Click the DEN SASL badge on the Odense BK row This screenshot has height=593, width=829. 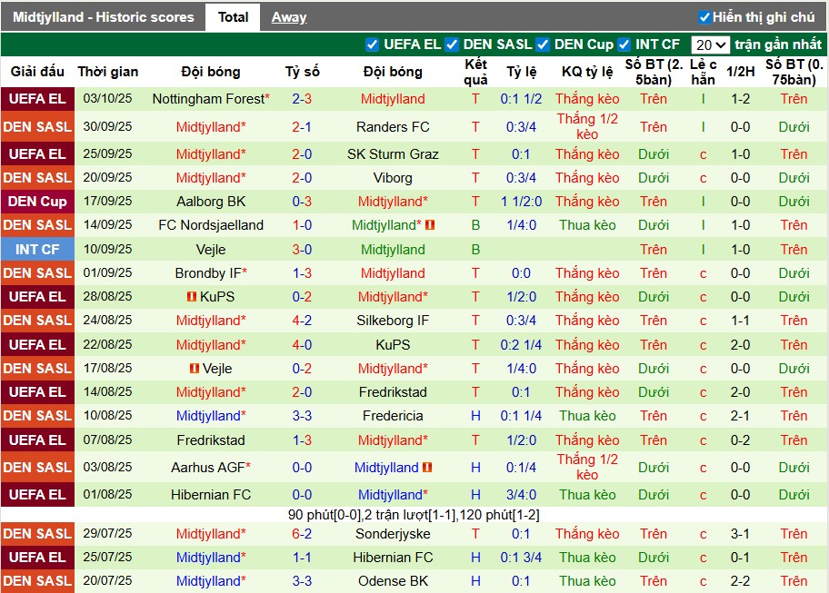coord(37,581)
